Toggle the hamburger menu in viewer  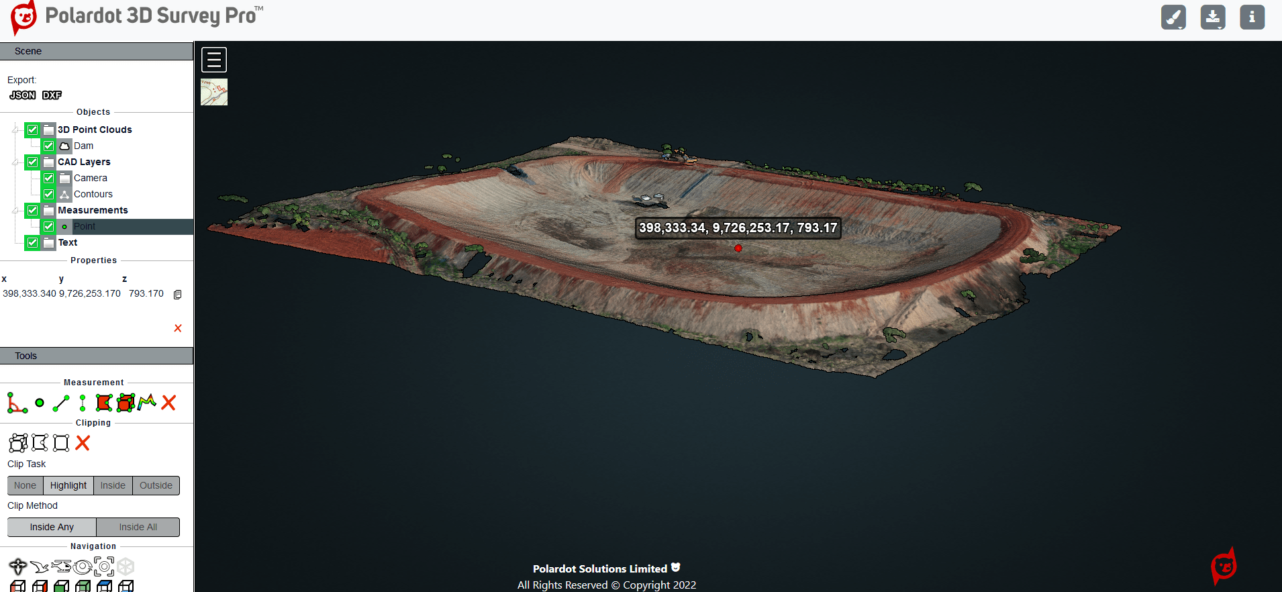coord(214,60)
